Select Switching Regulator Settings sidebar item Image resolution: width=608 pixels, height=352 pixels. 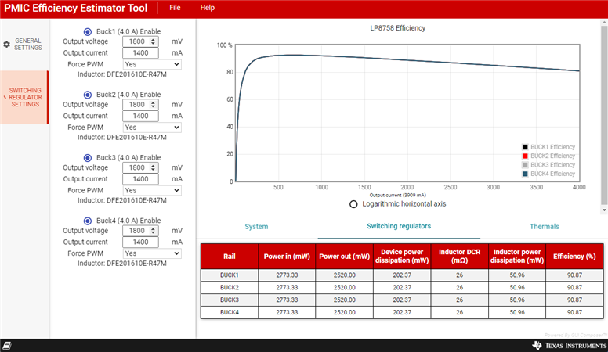coord(24,97)
